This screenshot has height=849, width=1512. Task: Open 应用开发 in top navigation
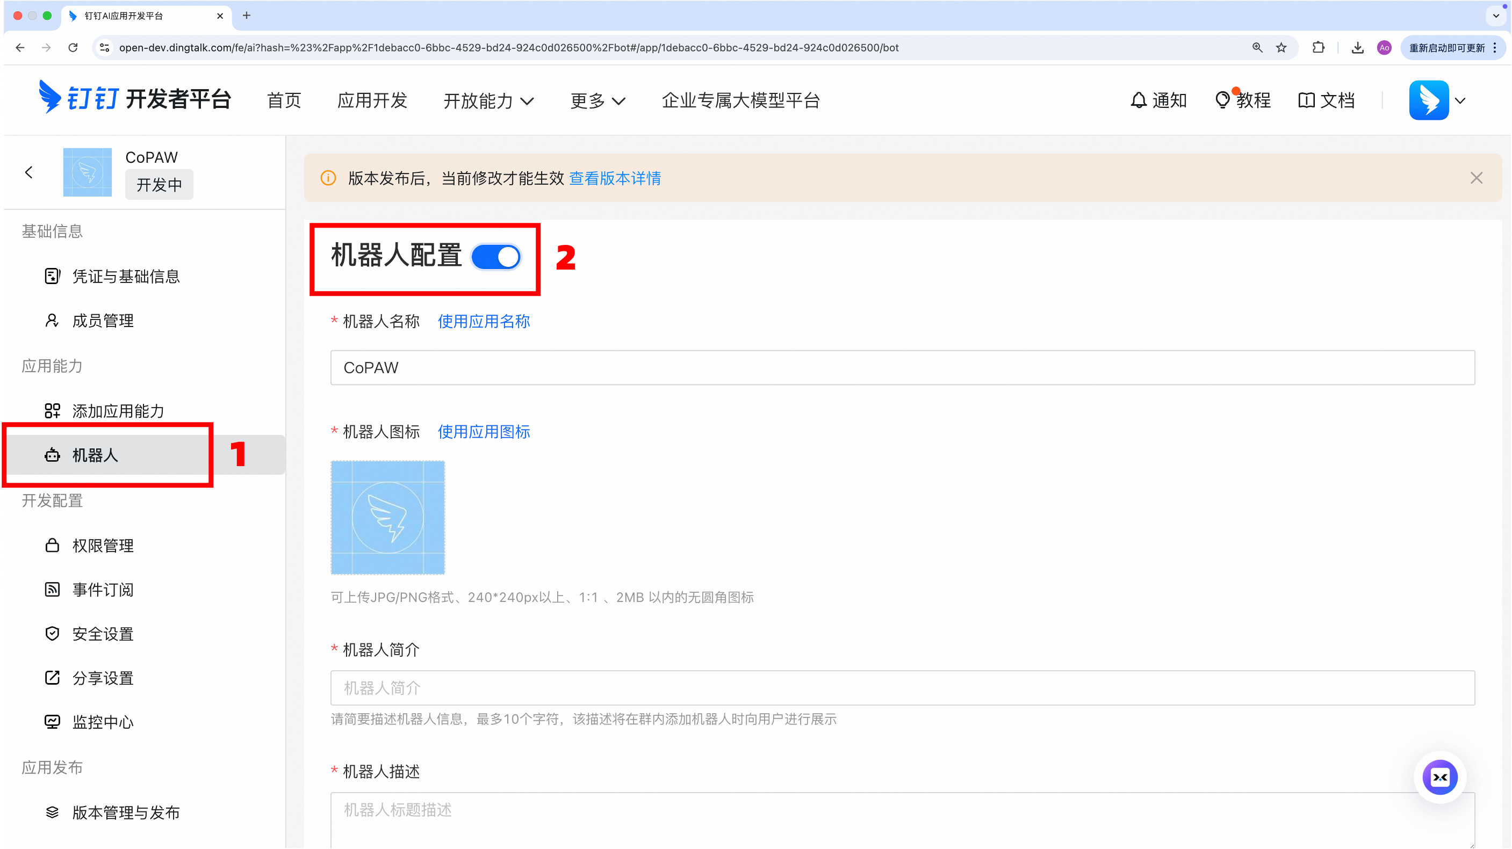[x=372, y=100]
